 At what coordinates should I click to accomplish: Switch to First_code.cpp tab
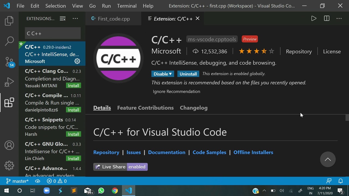click(x=114, y=19)
